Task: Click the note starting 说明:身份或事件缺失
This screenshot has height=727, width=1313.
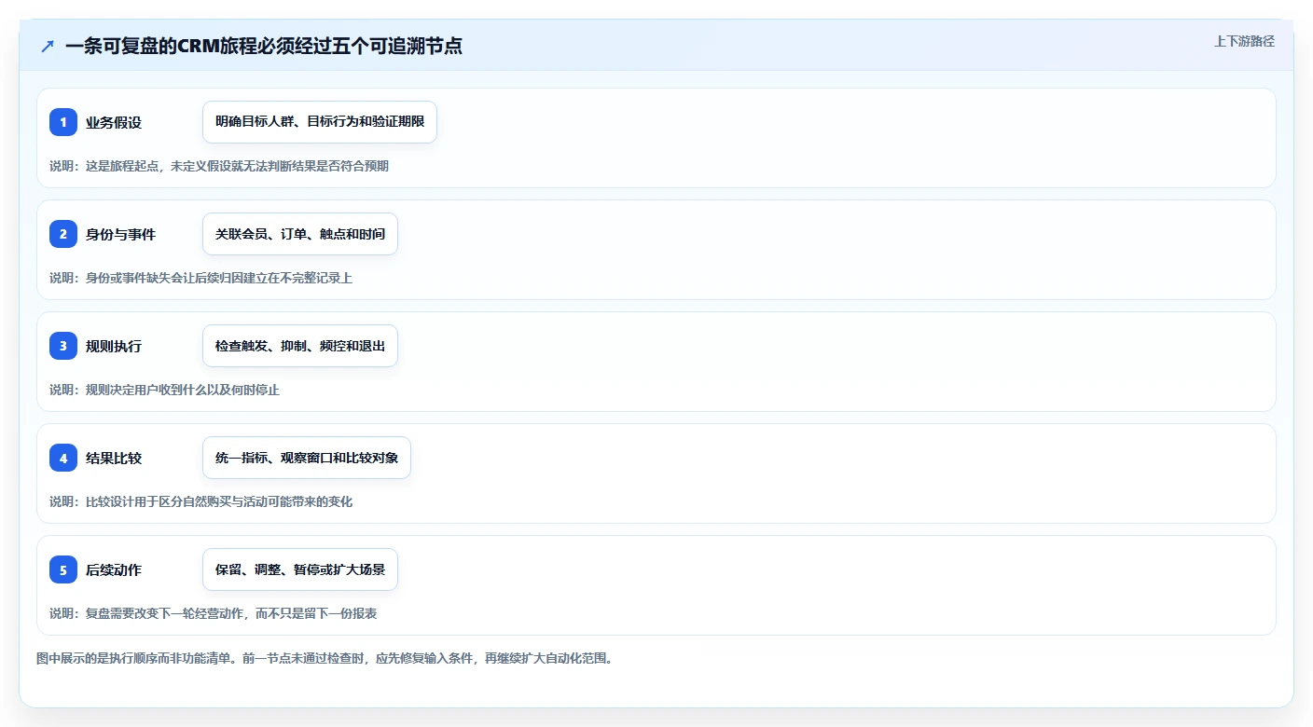Action: pos(200,278)
